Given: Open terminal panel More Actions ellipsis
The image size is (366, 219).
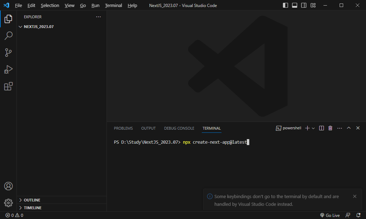Looking at the screenshot, I should pyautogui.click(x=340, y=128).
